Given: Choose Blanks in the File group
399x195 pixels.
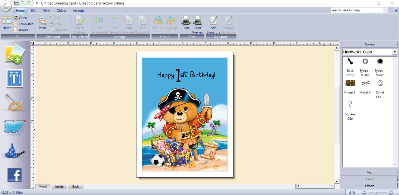Looking at the screenshot, I should click(x=21, y=30).
